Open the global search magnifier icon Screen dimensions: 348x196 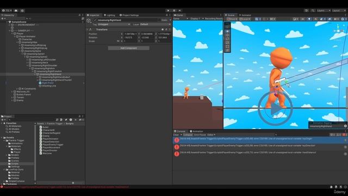click(313, 10)
